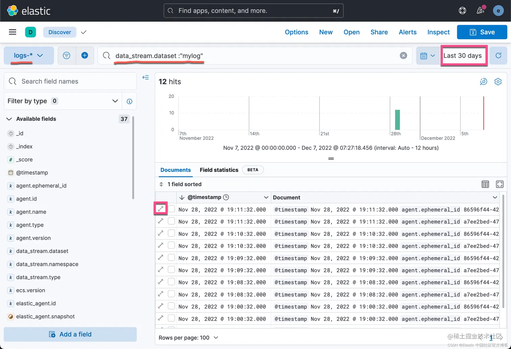The image size is (511, 349).
Task: Open the calendar quick date menu
Action: point(428,56)
